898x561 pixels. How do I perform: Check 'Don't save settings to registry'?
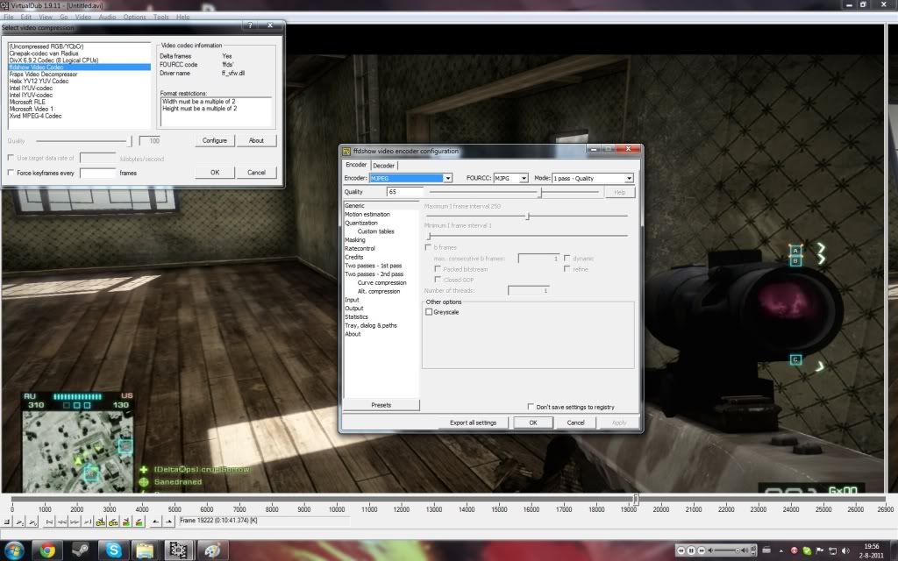(531, 407)
